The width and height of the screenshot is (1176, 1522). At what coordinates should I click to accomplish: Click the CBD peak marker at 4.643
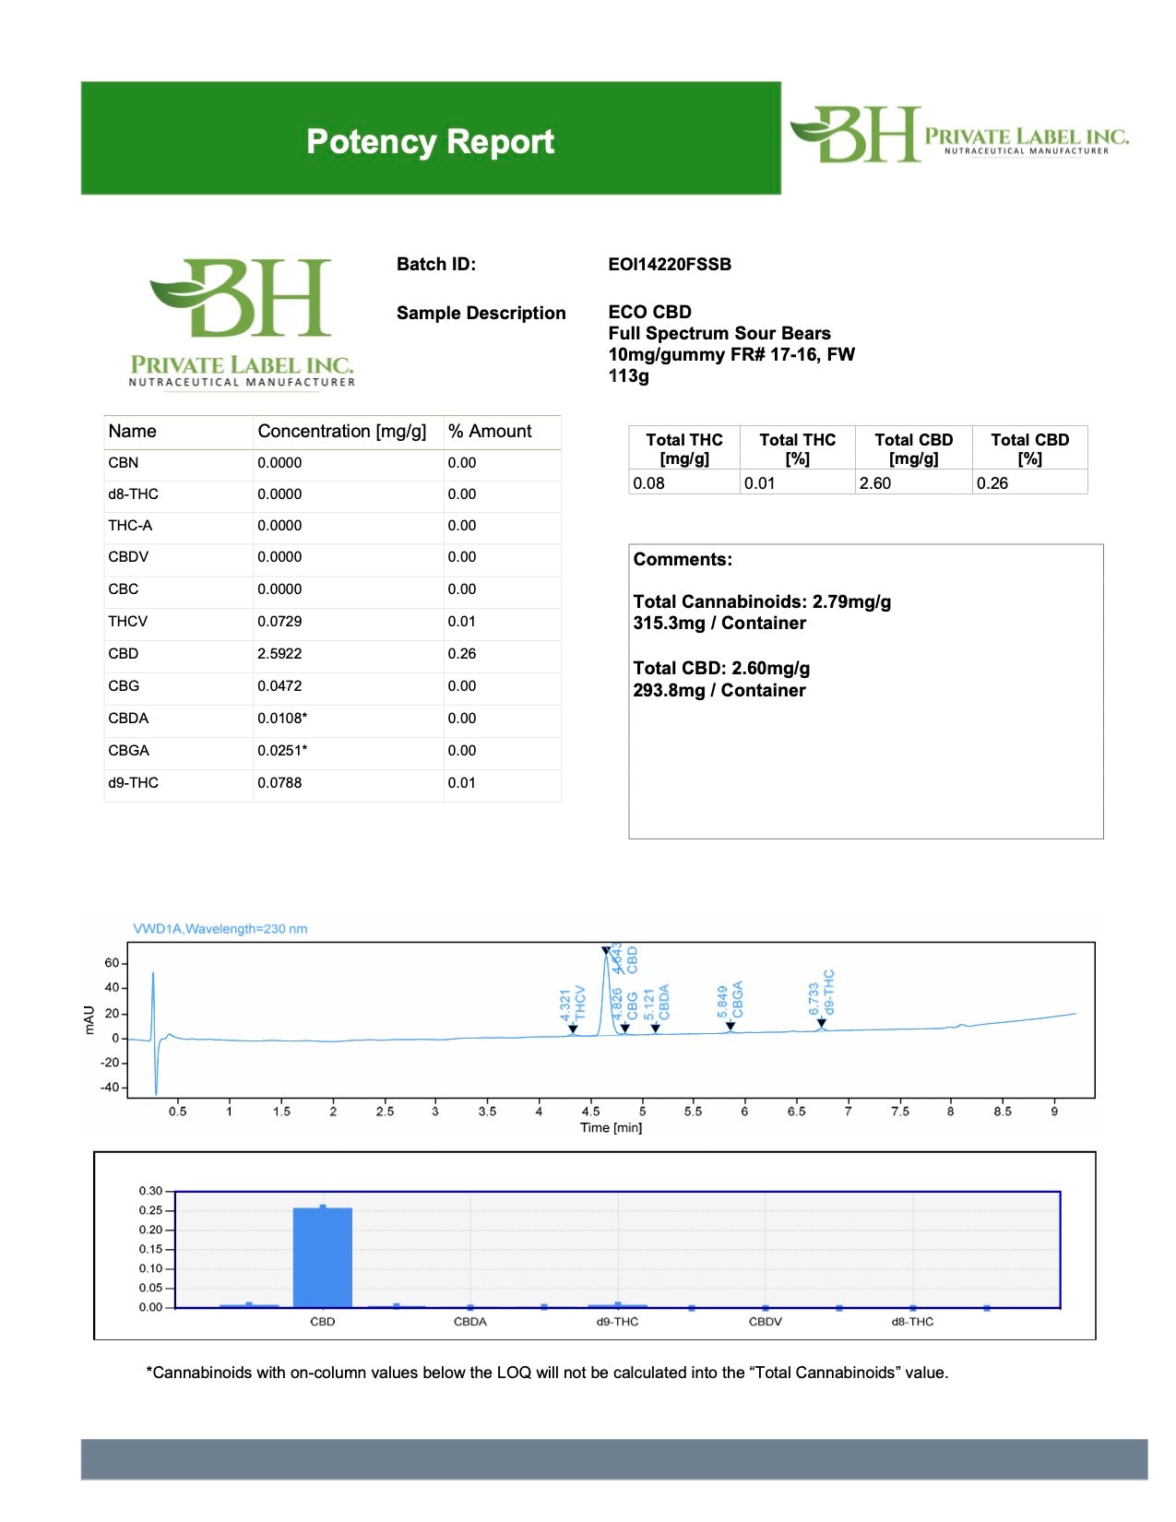[x=606, y=950]
